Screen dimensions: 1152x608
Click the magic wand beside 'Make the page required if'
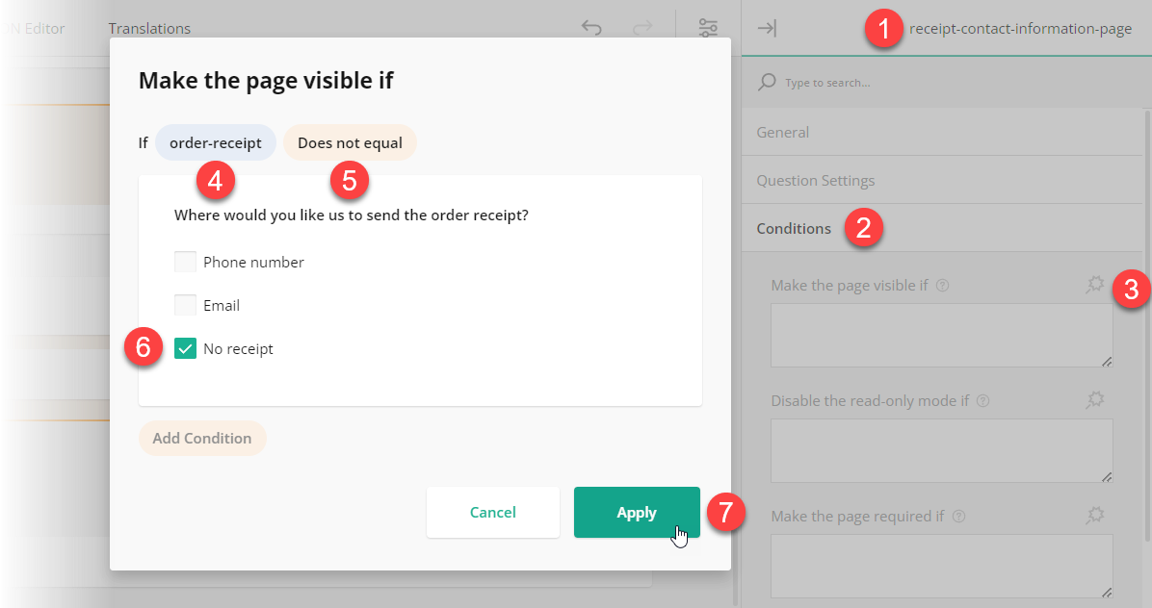click(x=1094, y=516)
